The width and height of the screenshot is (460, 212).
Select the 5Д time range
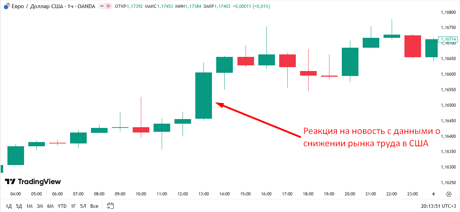pyautogui.click(x=19, y=206)
